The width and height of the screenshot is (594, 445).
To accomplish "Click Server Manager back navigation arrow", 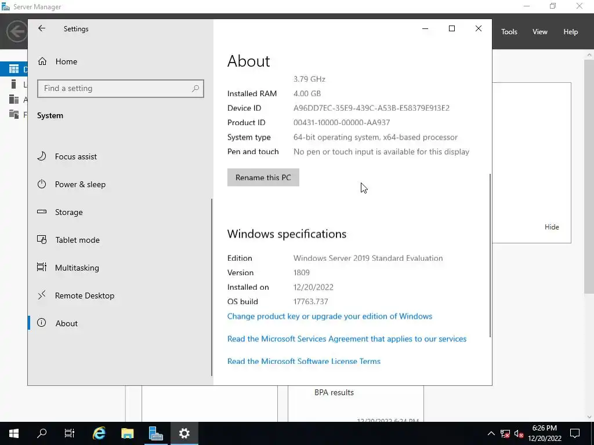I will click(17, 31).
